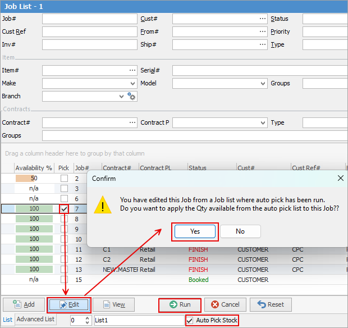The width and height of the screenshot is (348, 328).
Task: Expand the Make dropdown
Action: tap(132, 84)
